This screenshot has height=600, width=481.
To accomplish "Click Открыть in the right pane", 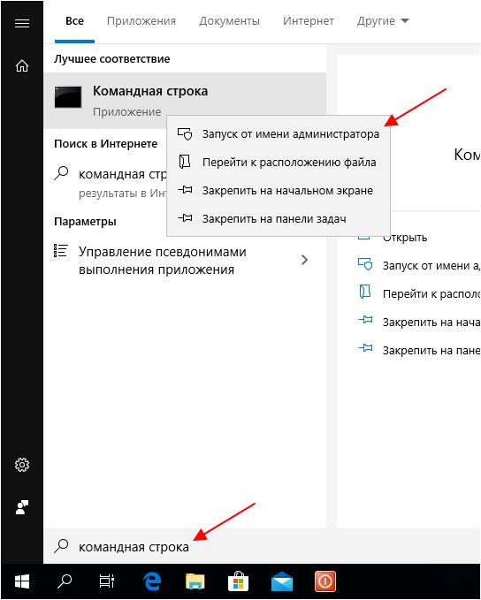I will (405, 238).
